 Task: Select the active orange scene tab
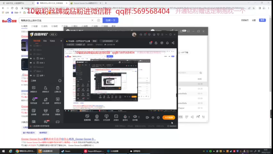click(x=37, y=41)
